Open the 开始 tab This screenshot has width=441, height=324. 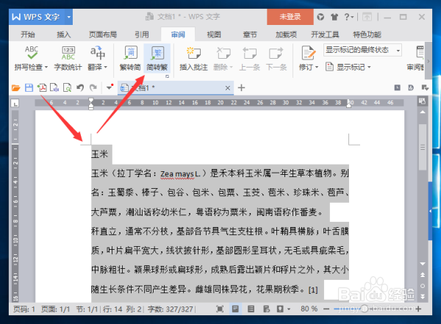pyautogui.click(x=28, y=35)
